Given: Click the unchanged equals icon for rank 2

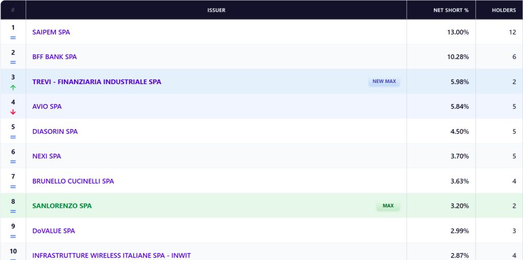Looking at the screenshot, I should (13, 62).
